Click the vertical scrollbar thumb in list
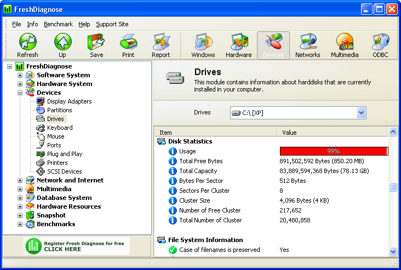This screenshot has height=270, width=401. (x=393, y=187)
